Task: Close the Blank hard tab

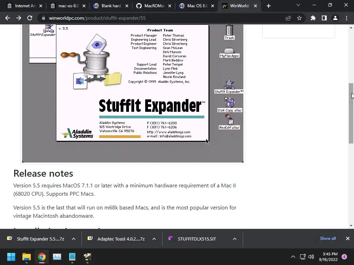Action: pyautogui.click(x=127, y=6)
